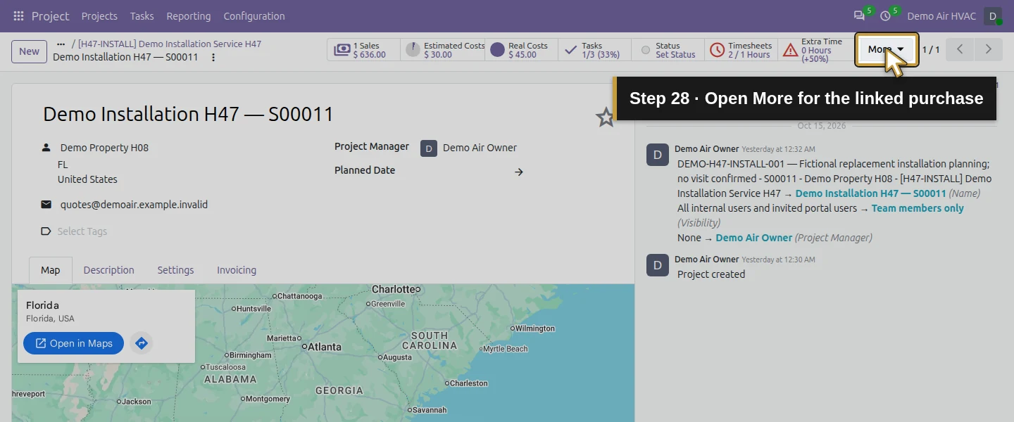This screenshot has height=422, width=1014.
Task: Switch to the Settings tab
Action: tap(175, 270)
